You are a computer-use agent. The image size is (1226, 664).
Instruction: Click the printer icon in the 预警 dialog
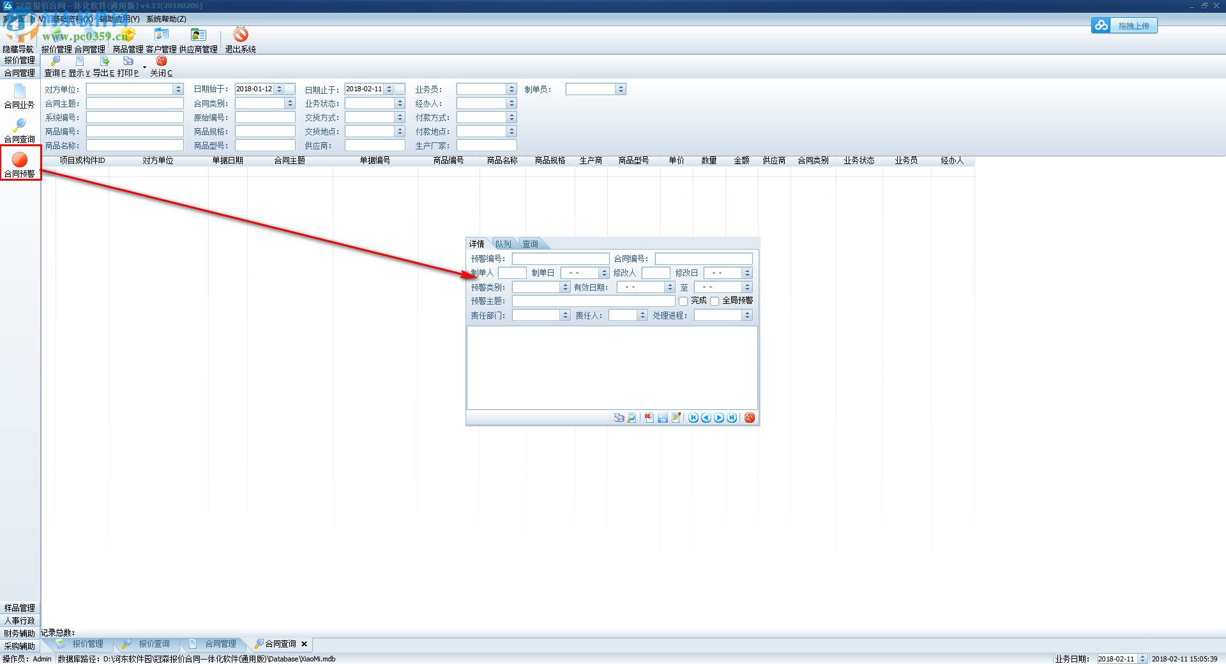point(619,418)
